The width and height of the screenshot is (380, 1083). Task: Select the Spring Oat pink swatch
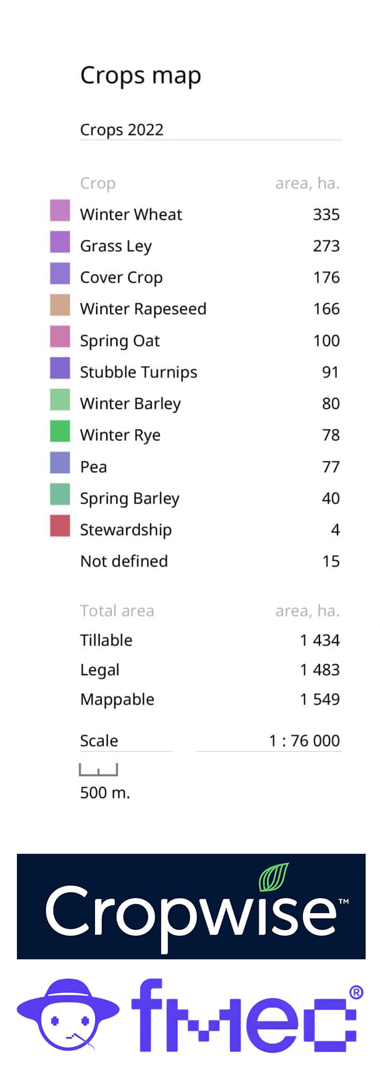60,337
